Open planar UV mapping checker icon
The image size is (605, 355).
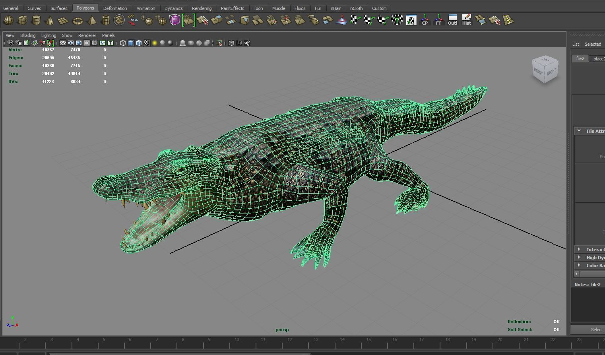point(355,20)
